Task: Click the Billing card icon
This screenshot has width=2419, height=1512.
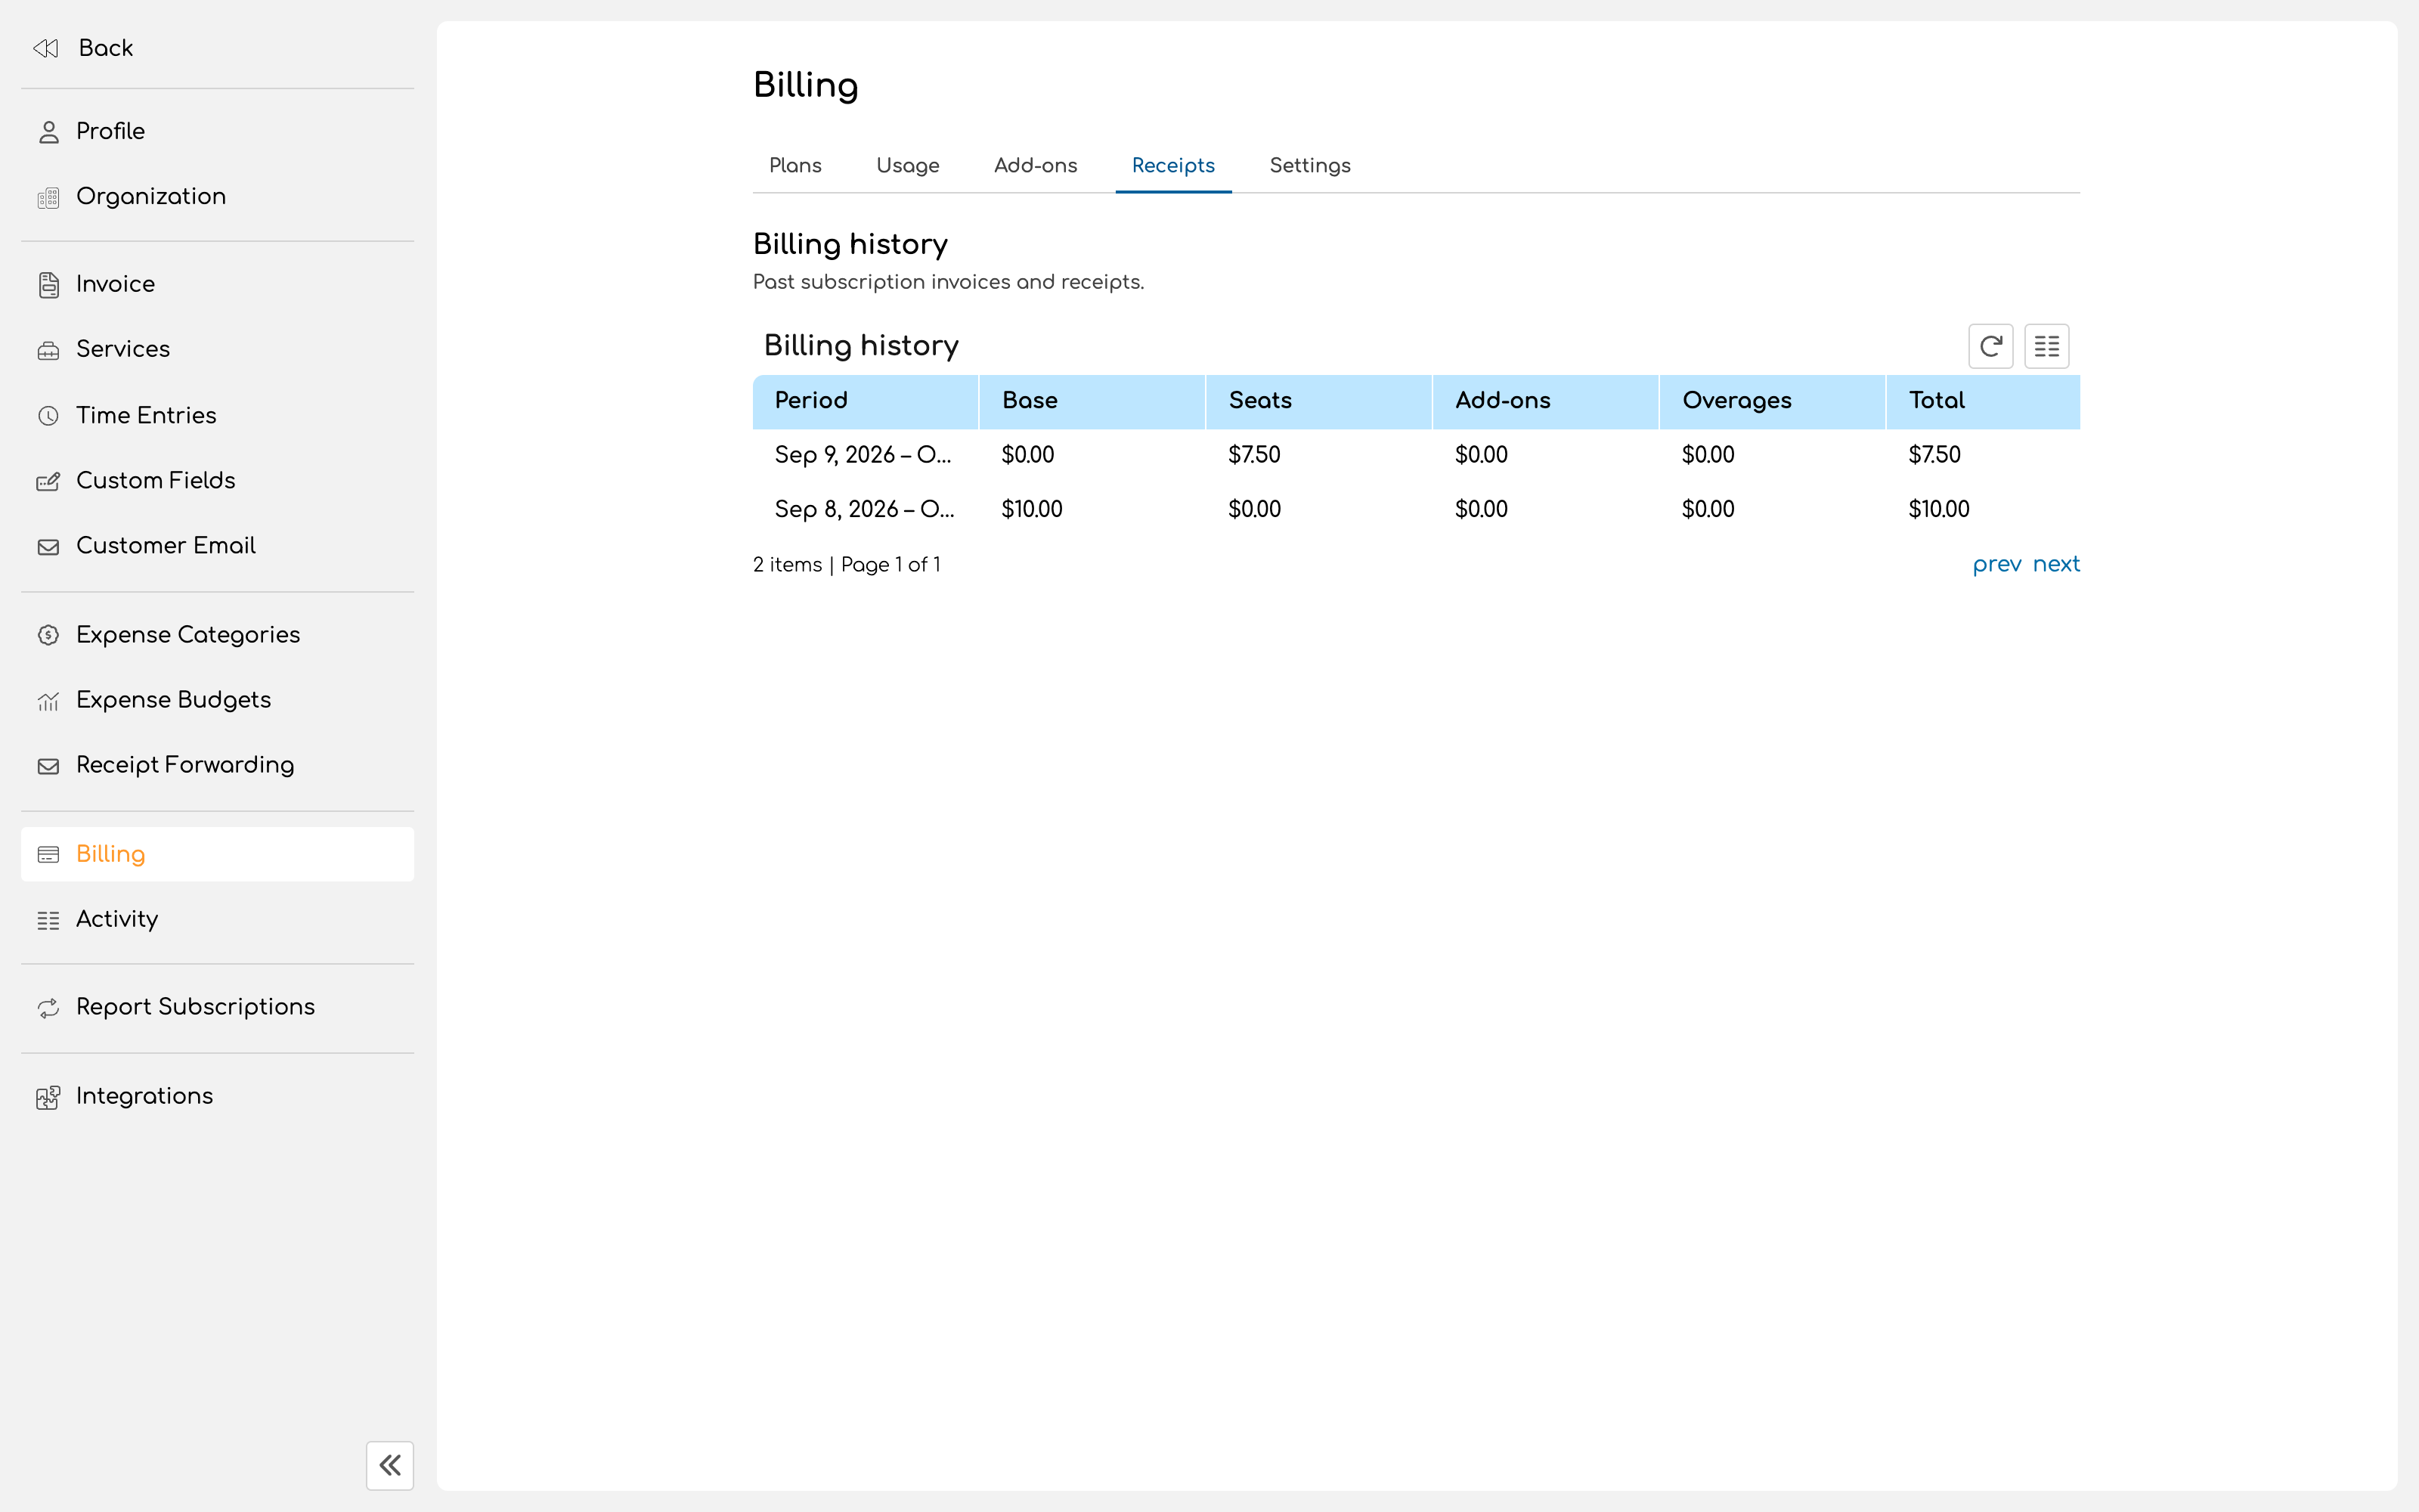Action: click(48, 855)
